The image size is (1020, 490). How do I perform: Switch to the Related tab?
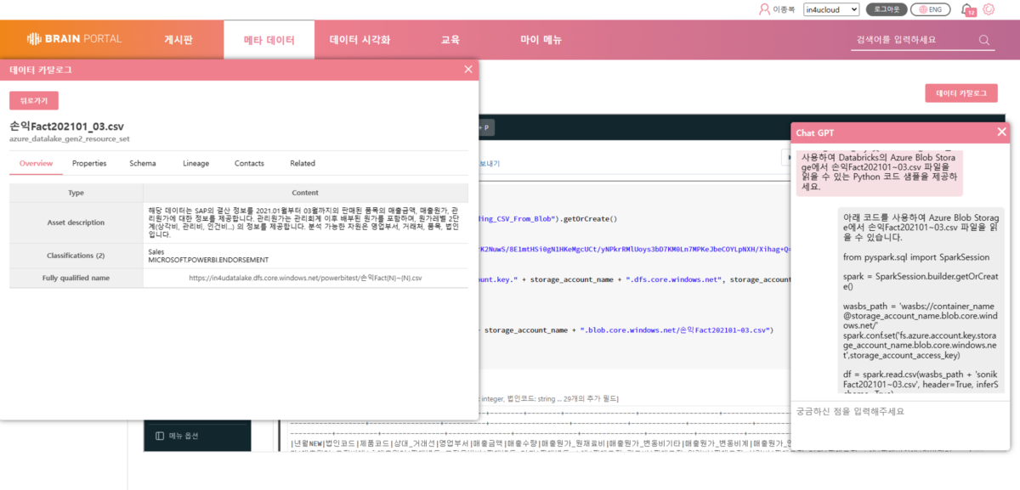coord(303,163)
